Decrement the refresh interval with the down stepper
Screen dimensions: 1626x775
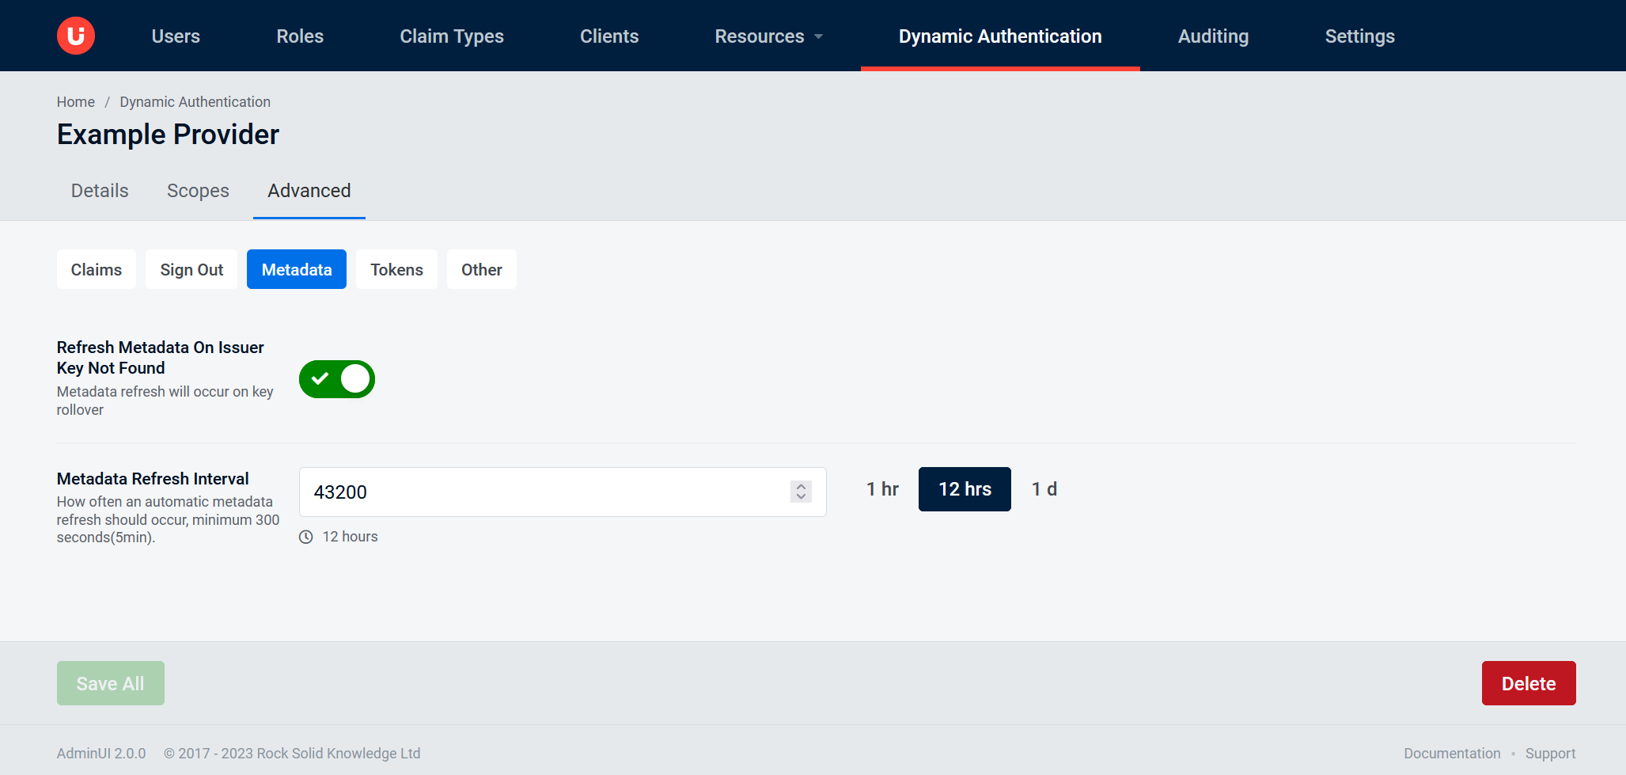pyautogui.click(x=800, y=497)
